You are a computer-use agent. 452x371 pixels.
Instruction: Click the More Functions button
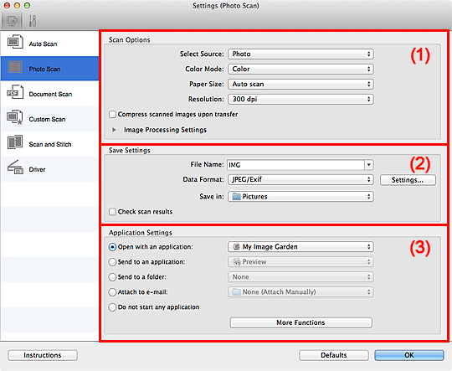pos(301,322)
